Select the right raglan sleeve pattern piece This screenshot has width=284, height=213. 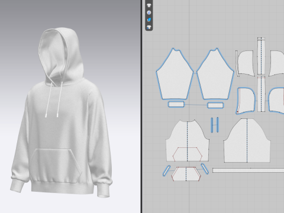[215, 74]
